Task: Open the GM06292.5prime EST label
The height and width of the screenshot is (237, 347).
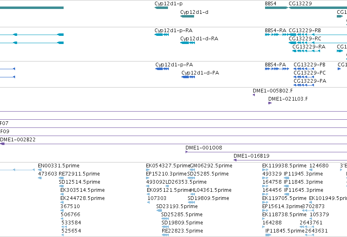Action: click(211, 166)
